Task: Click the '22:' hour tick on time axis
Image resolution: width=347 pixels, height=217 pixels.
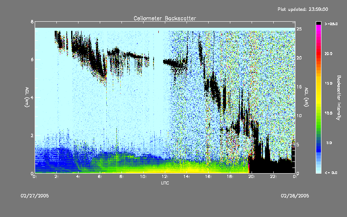Action: click(x=273, y=177)
